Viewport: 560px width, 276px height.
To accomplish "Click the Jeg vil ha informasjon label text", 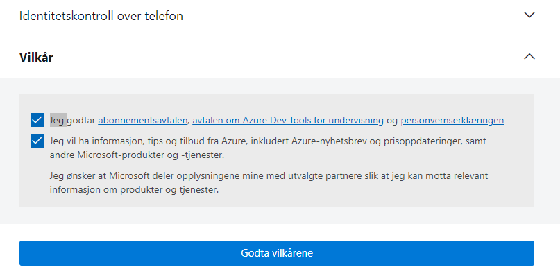I will 268,148.
